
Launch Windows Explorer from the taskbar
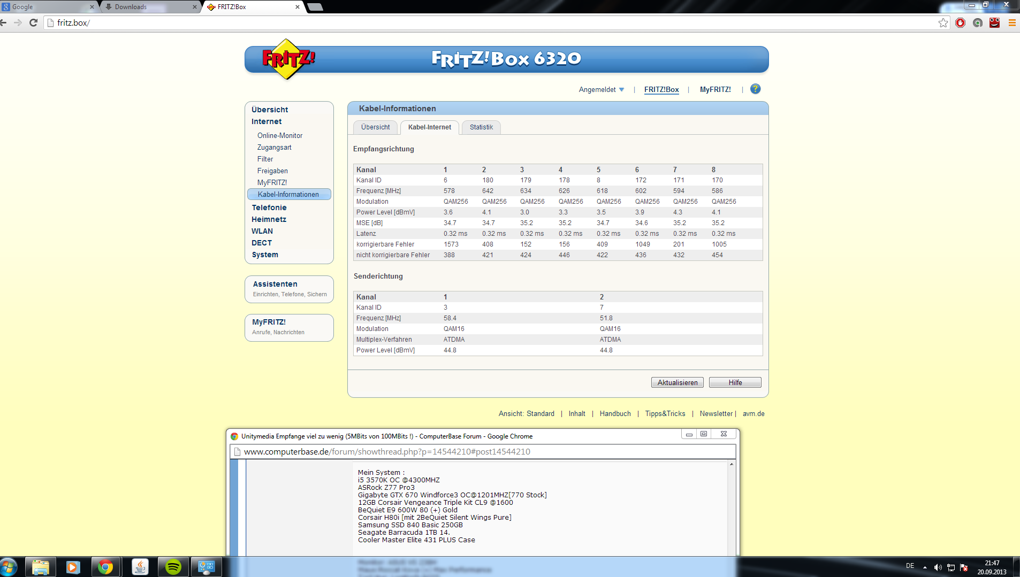pyautogui.click(x=41, y=567)
